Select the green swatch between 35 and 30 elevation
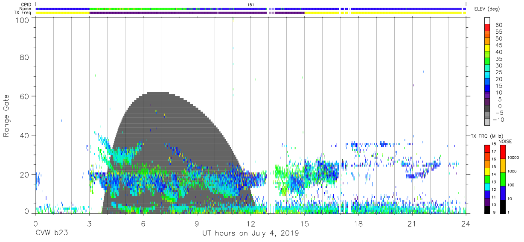Viewport: 524px width, 242px height. pyautogui.click(x=487, y=62)
